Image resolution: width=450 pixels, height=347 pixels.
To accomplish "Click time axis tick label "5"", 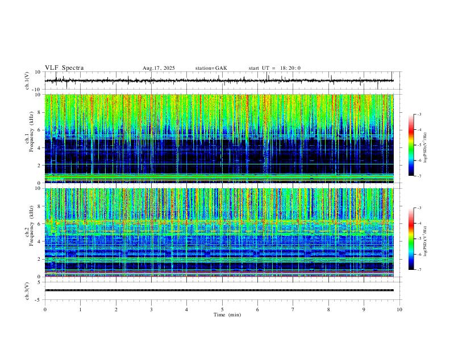I will [x=222, y=310].
